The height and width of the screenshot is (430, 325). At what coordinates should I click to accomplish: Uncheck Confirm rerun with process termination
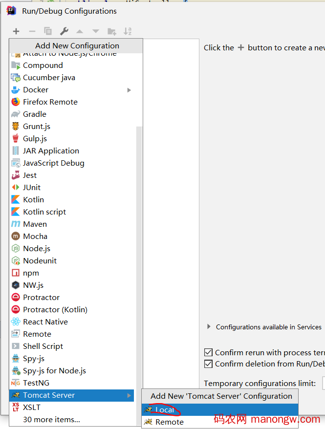tap(208, 352)
